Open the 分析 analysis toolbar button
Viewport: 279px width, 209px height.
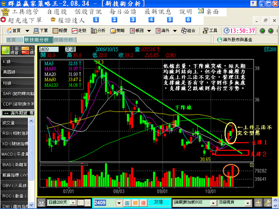(98, 31)
